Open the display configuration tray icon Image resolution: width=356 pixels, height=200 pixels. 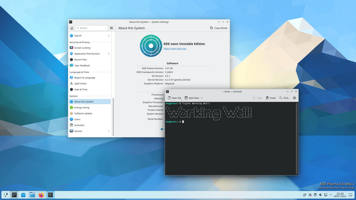click(325, 195)
